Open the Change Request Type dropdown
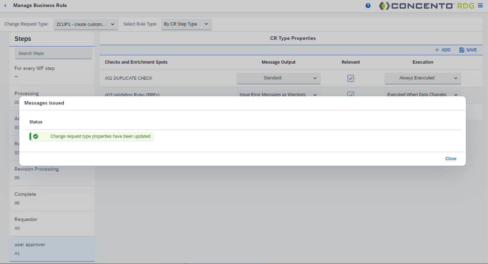 86,24
